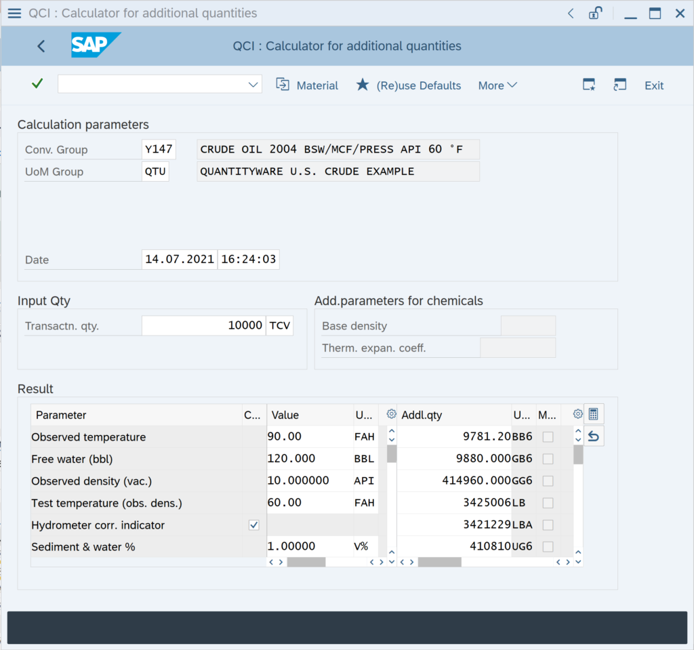Click the SAP logo
This screenshot has width=694, height=650.
(x=96, y=45)
